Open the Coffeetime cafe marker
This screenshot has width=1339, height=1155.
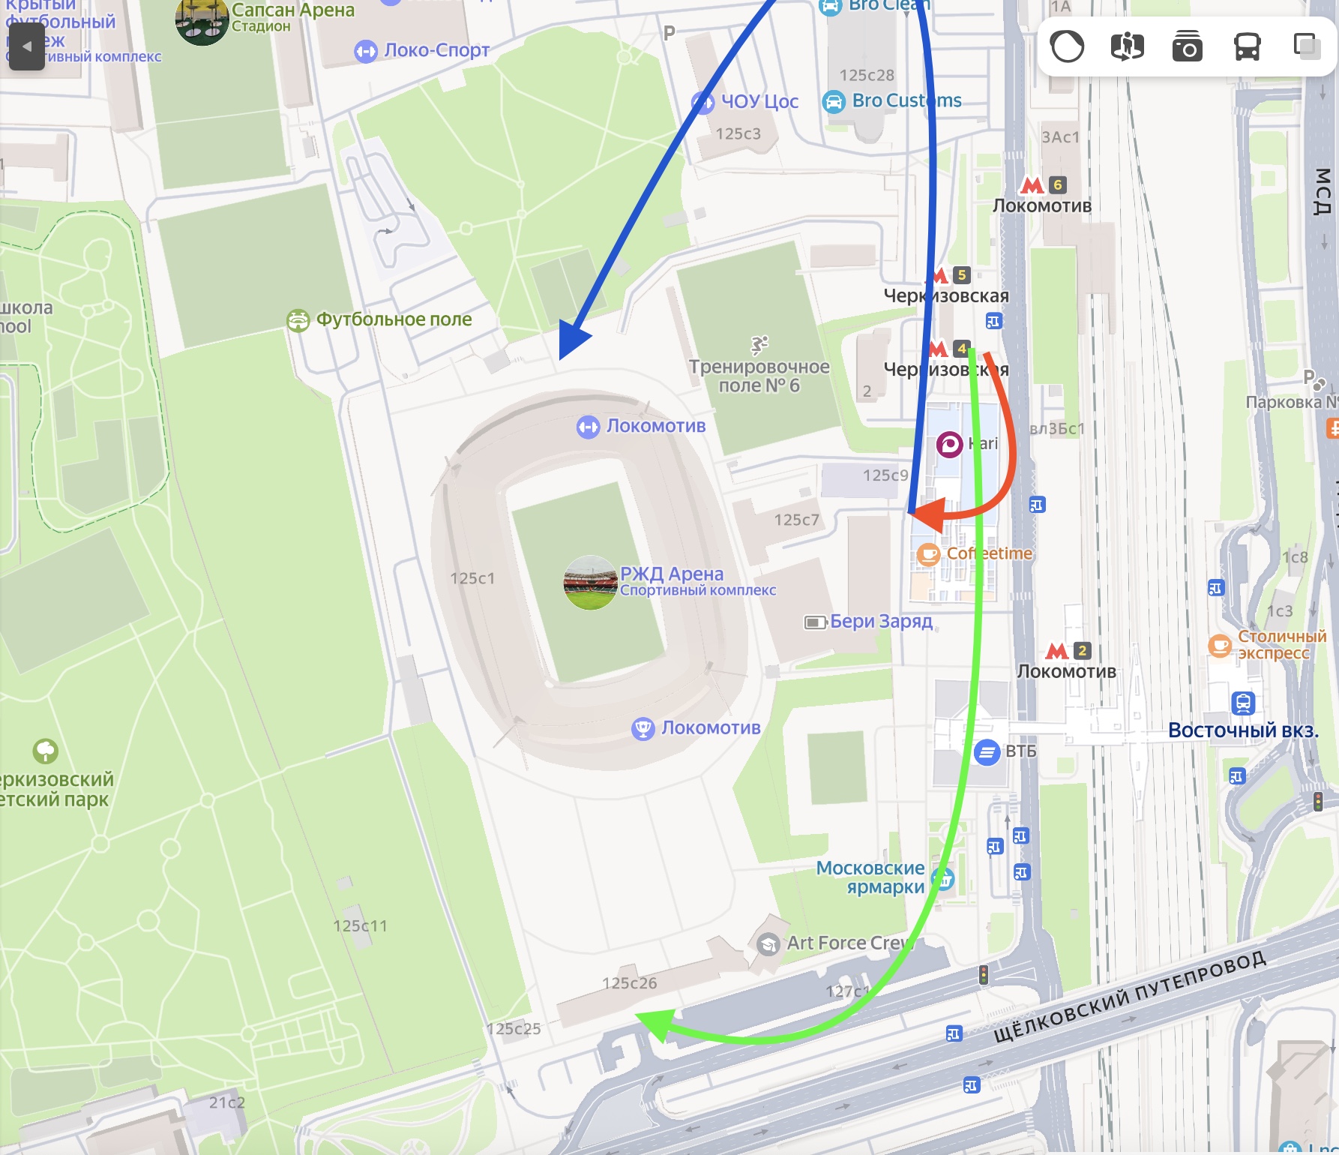(x=928, y=555)
